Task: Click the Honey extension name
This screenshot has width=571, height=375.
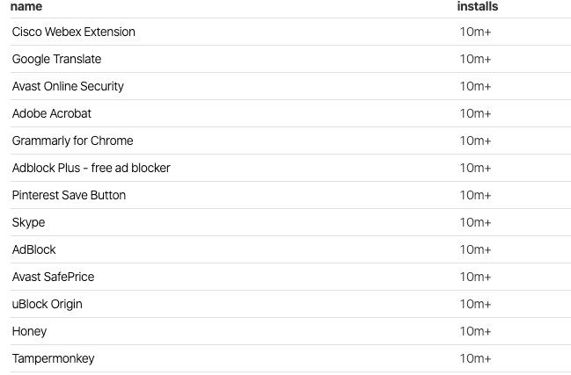Action: (29, 331)
